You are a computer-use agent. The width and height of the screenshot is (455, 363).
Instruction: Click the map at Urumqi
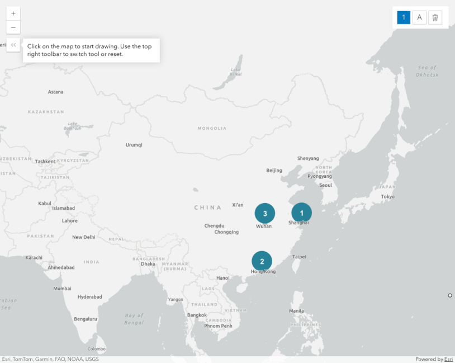pyautogui.click(x=134, y=145)
